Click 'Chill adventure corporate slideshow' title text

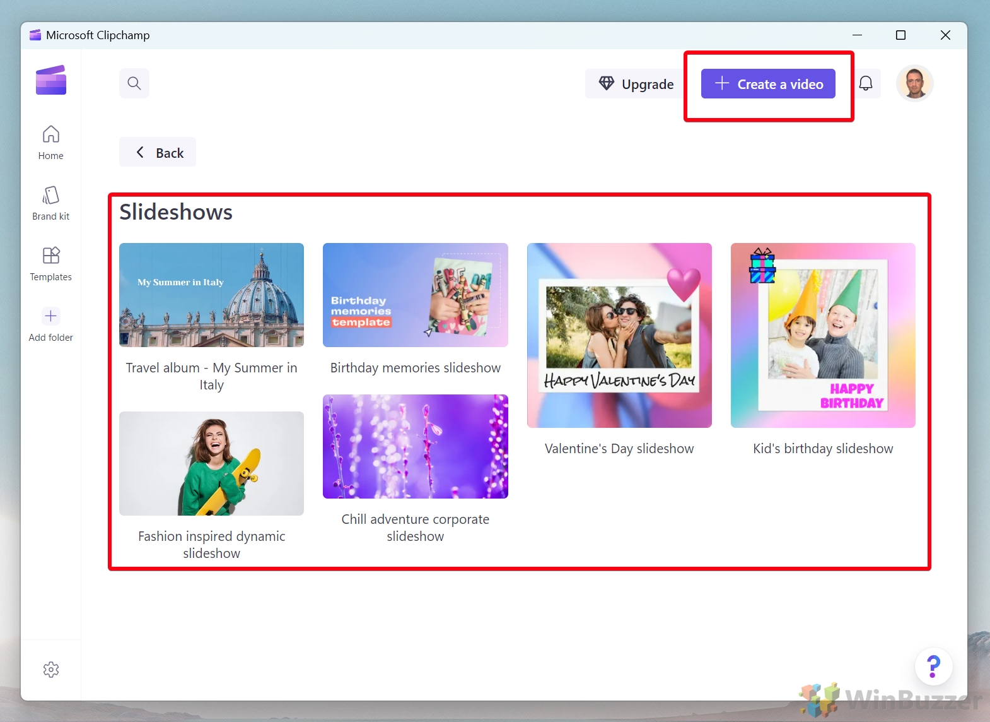[416, 528]
